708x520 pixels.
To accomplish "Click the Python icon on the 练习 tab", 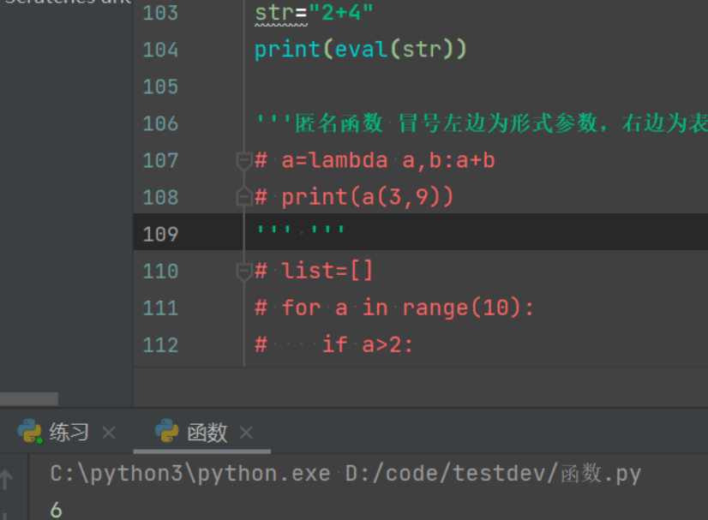I will click(30, 432).
